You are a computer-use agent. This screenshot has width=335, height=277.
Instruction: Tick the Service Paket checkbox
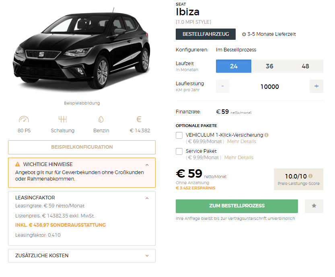pos(179,151)
